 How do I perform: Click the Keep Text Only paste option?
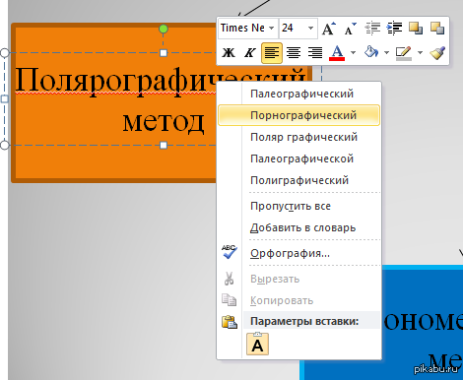tap(257, 344)
